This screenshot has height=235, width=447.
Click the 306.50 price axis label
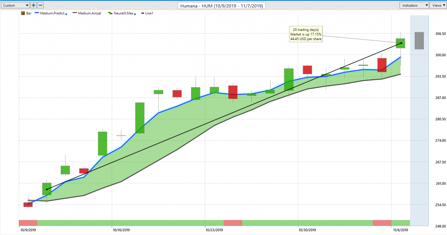(440, 34)
